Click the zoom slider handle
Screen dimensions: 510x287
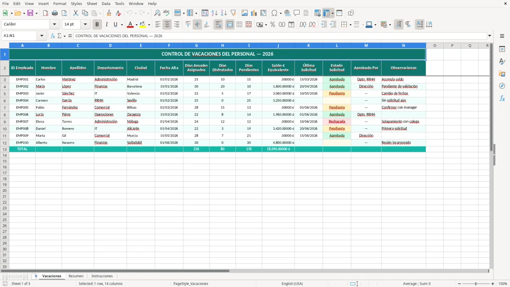pyautogui.click(x=476, y=284)
